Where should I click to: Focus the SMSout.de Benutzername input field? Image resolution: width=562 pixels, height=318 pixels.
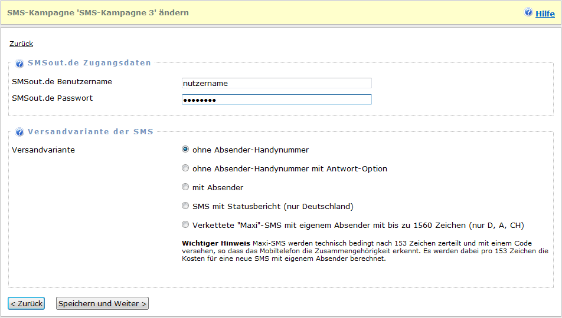click(x=276, y=83)
